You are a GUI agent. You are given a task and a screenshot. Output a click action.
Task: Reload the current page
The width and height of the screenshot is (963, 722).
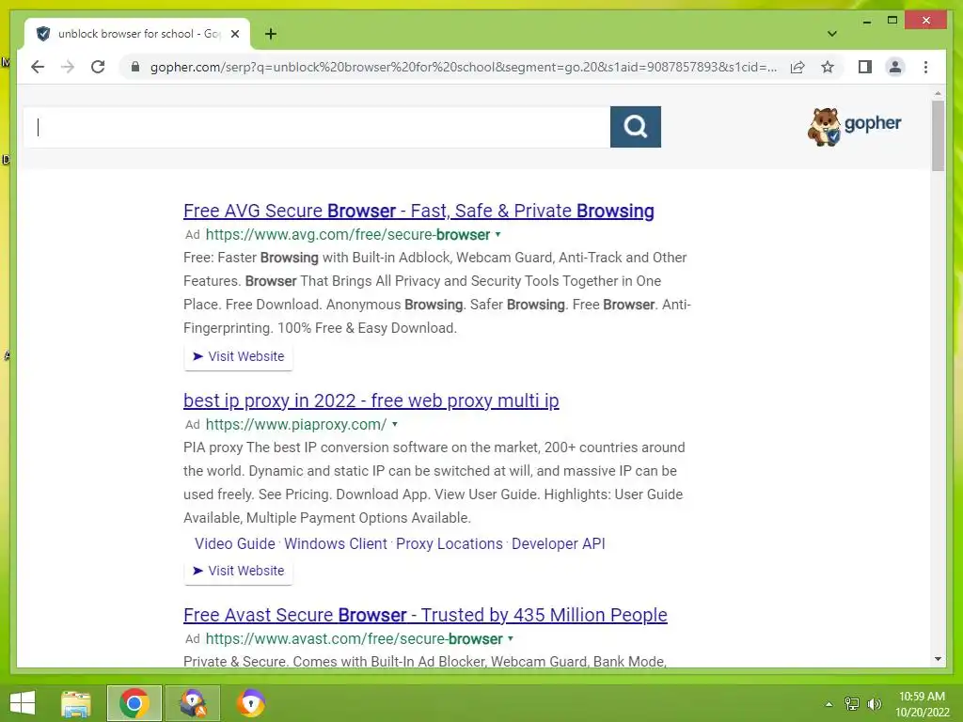(x=98, y=67)
